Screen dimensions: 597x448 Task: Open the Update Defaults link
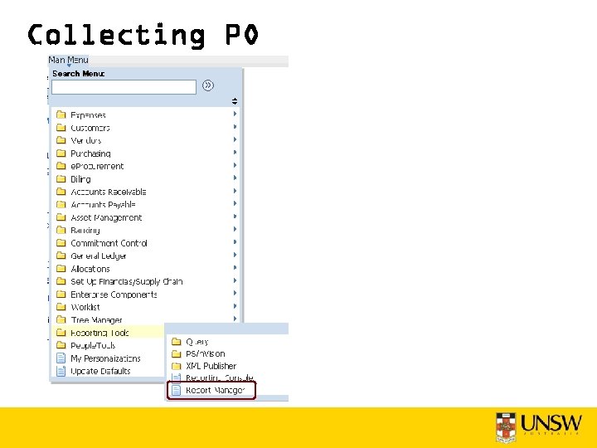[100, 371]
